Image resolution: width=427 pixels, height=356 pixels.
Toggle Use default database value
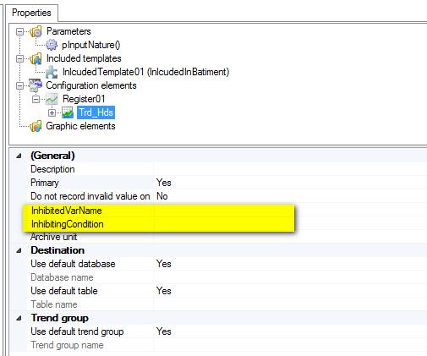tap(290, 264)
